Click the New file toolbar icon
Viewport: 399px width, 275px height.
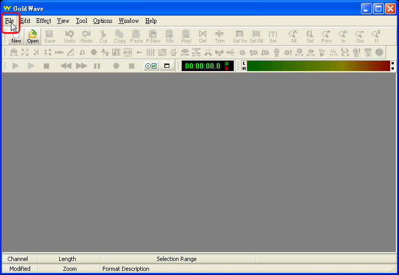[x=16, y=37]
